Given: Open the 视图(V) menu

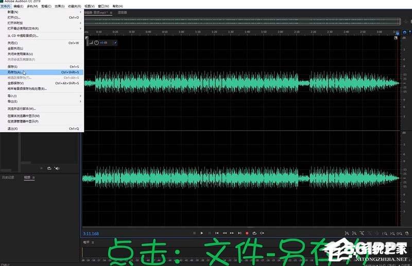Looking at the screenshot, I should [x=89, y=6].
